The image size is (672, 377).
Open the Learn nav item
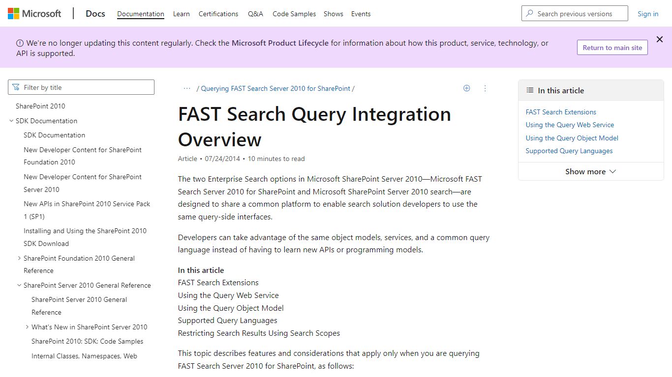click(182, 14)
